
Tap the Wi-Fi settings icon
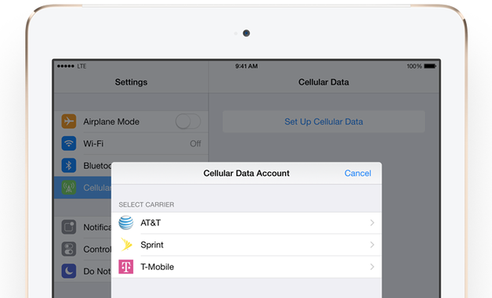click(x=69, y=143)
